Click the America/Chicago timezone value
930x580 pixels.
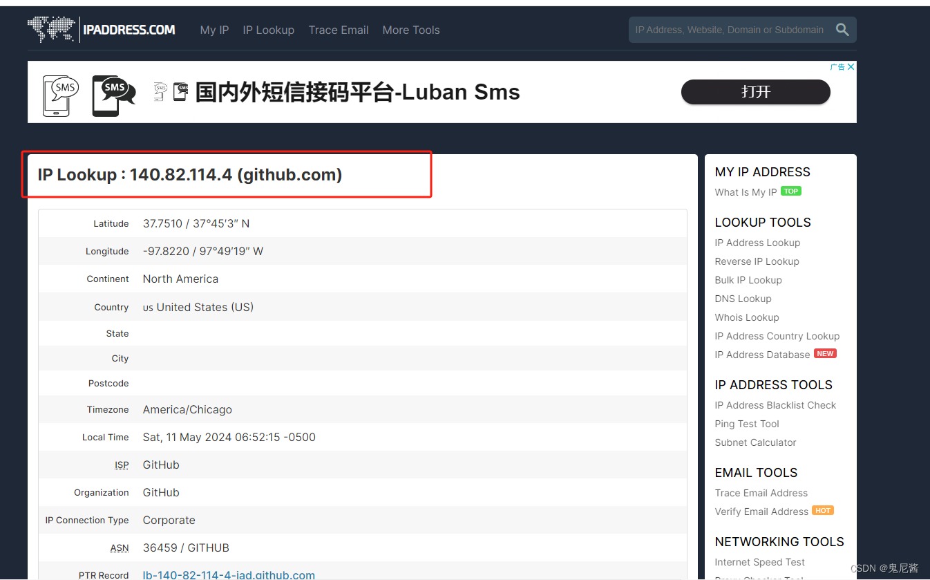187,409
